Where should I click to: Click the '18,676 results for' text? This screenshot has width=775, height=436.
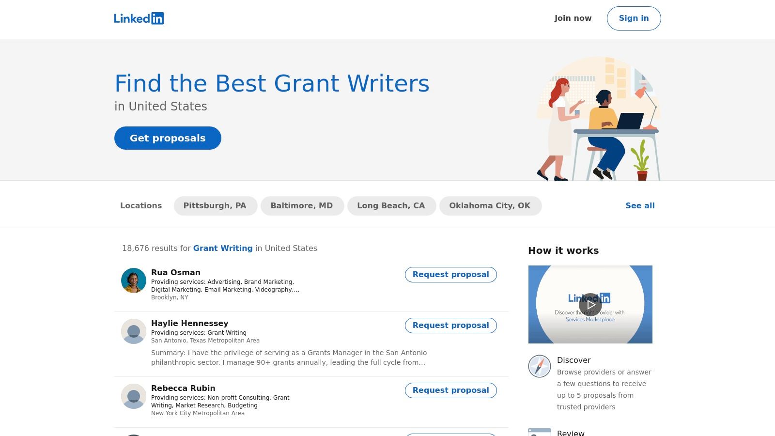tap(156, 248)
